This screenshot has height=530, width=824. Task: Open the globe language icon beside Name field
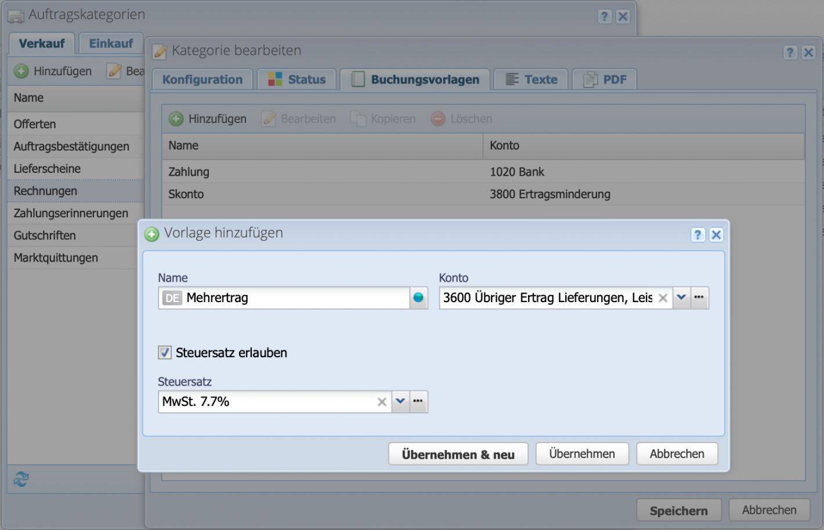[418, 297]
